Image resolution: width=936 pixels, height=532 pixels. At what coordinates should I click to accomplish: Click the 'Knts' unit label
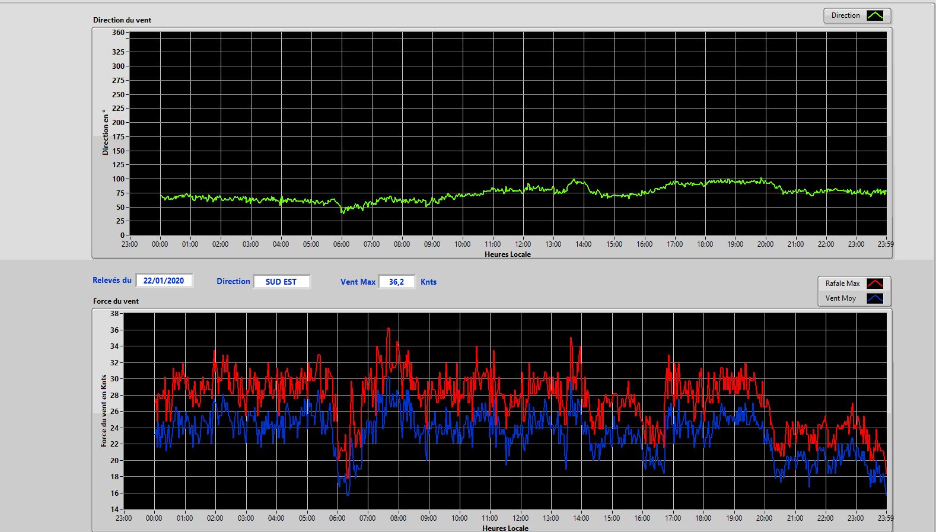click(428, 282)
